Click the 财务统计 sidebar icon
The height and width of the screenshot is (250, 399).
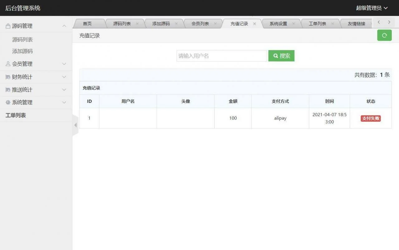pos(8,77)
